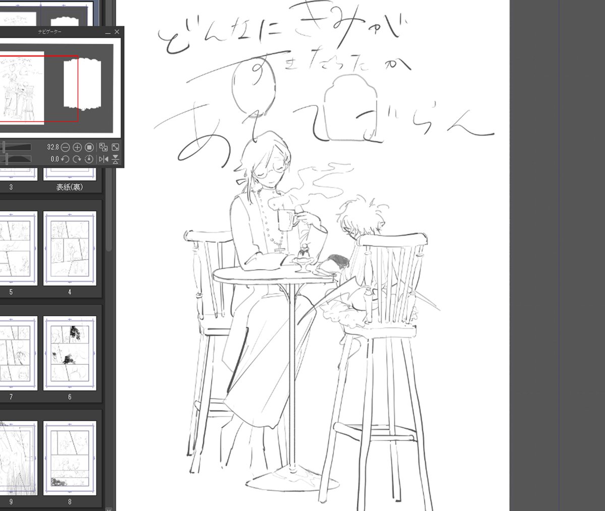Reset canvas rotation in Navigator
Image resolution: width=605 pixels, height=511 pixels.
(89, 159)
